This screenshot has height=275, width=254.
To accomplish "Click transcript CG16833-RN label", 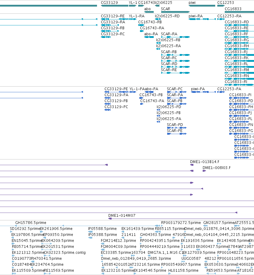I will pos(237,76).
